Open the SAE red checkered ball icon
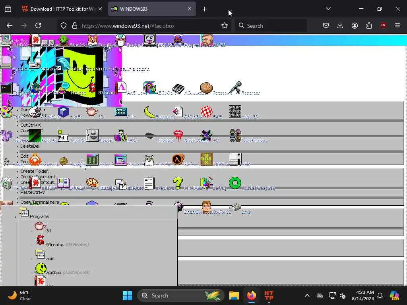The image size is (407, 305). tap(207, 112)
